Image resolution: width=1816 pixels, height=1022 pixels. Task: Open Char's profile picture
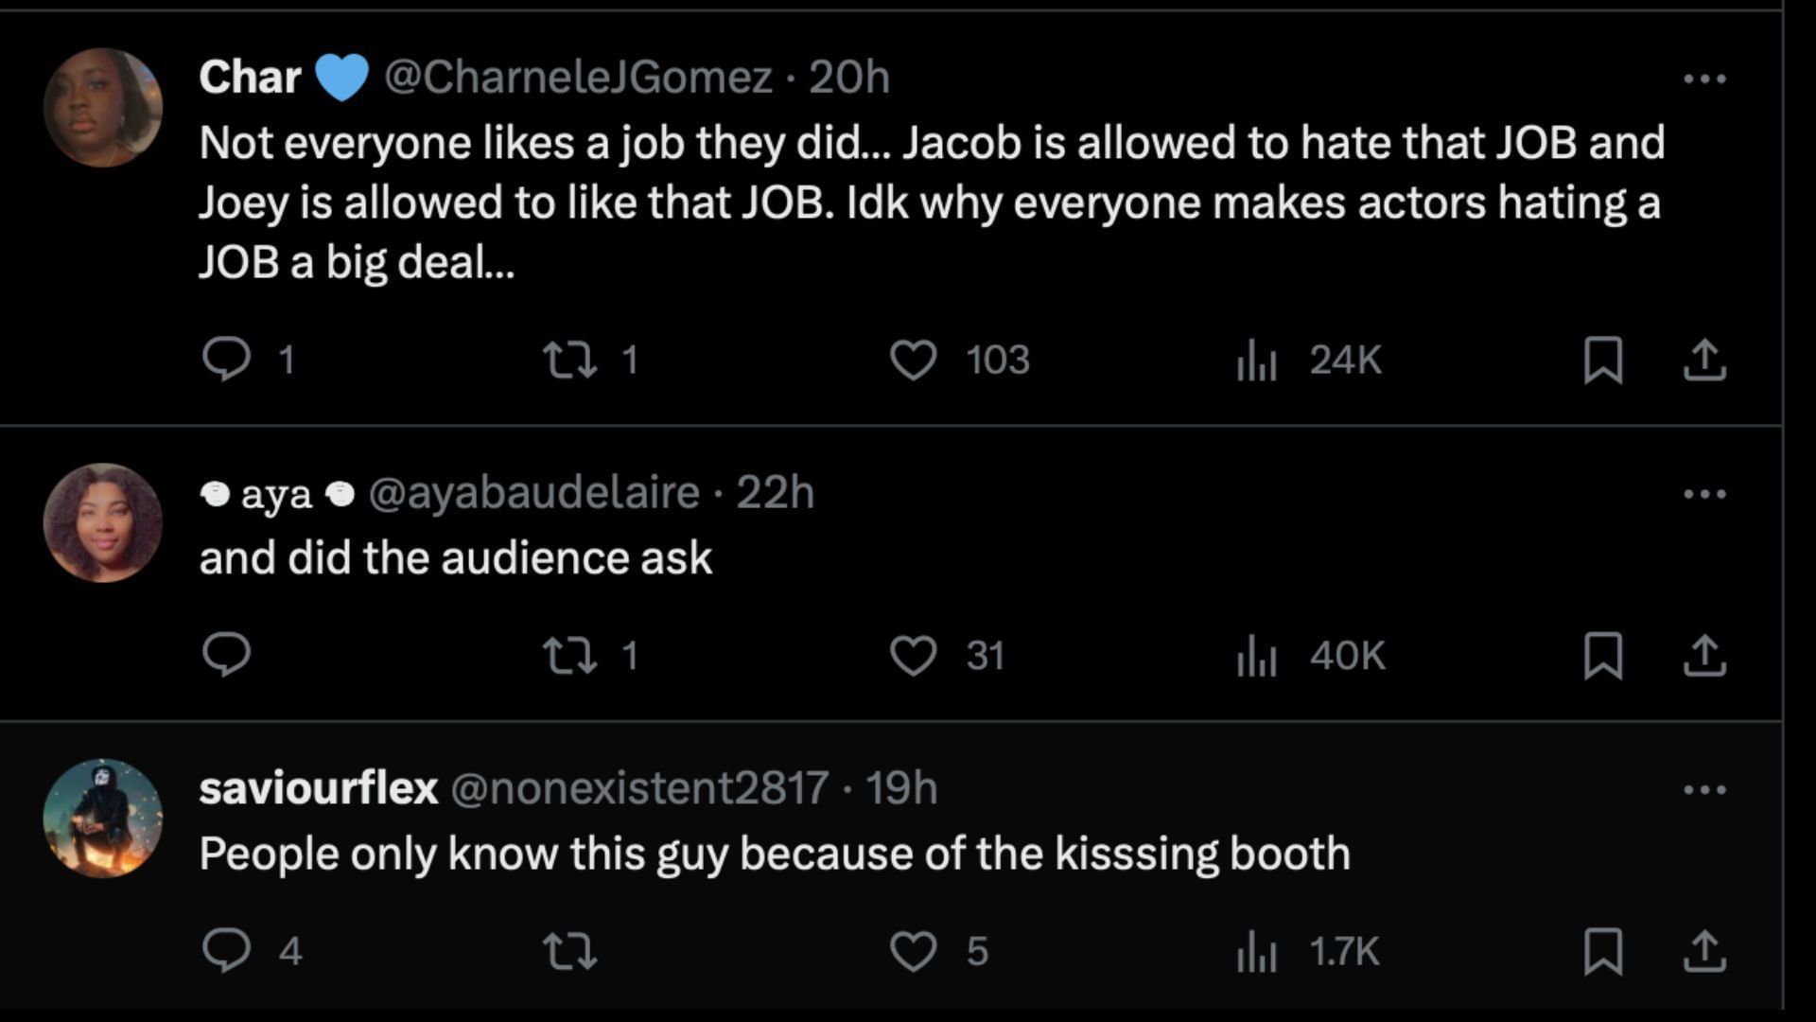103,107
